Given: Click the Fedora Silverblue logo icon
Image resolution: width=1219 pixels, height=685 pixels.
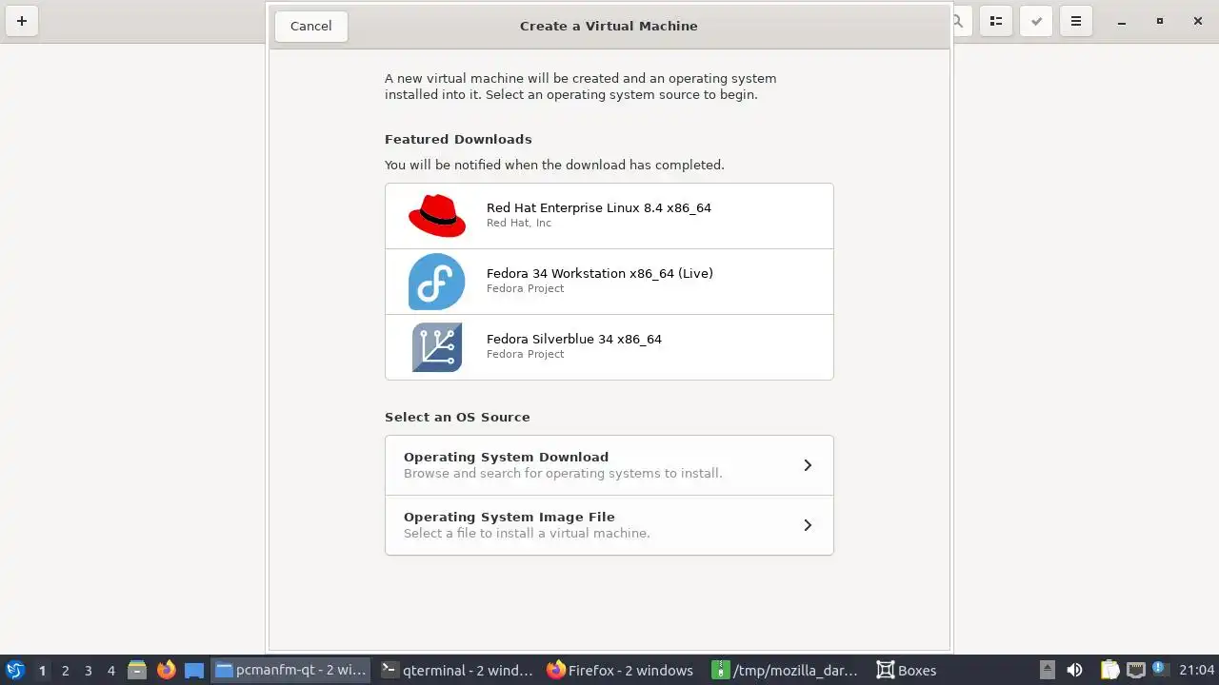Looking at the screenshot, I should [437, 347].
